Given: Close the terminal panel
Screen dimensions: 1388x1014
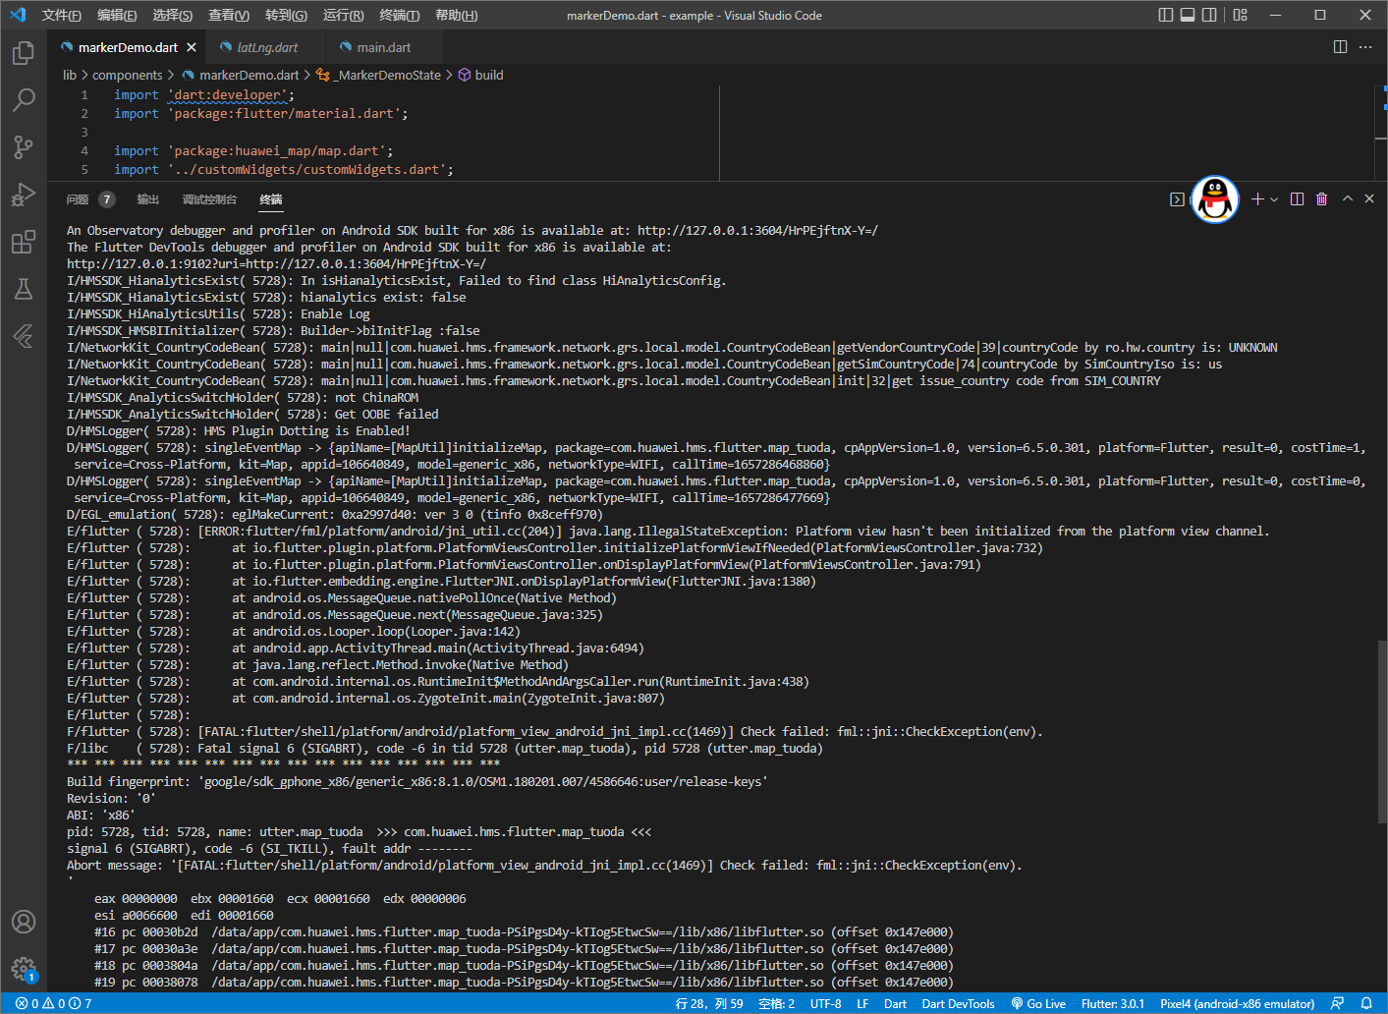Looking at the screenshot, I should (x=1369, y=199).
